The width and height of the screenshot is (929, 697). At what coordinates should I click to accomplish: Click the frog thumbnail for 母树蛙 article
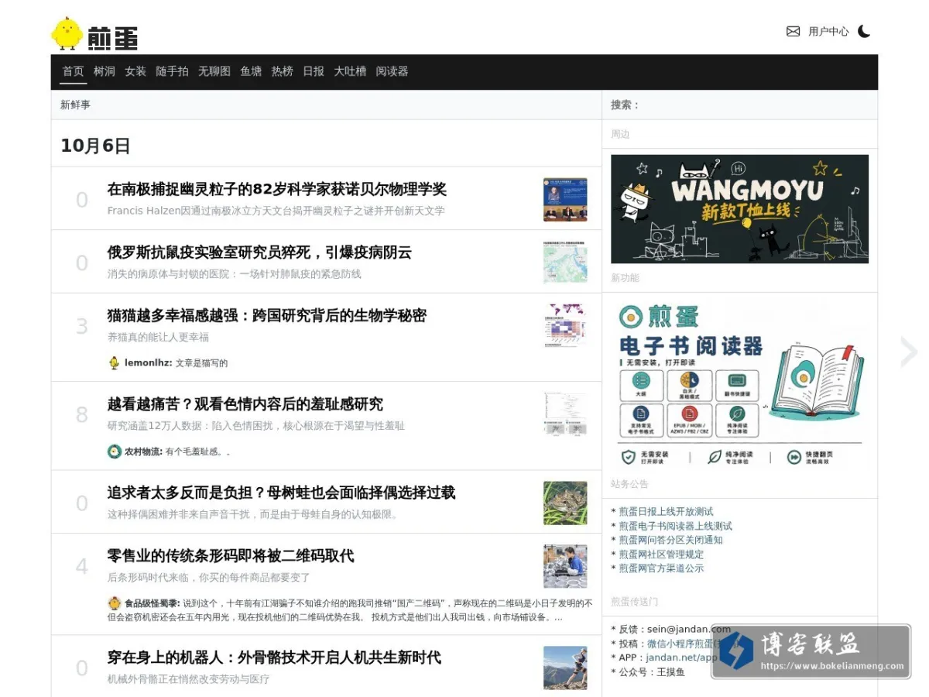tap(565, 503)
